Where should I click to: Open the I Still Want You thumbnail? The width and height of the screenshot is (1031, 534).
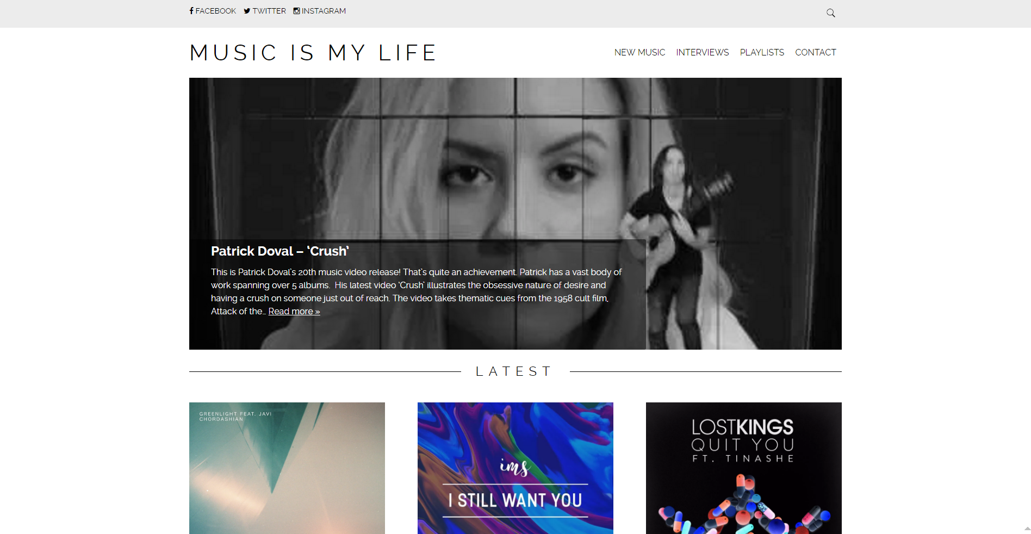tap(515, 468)
